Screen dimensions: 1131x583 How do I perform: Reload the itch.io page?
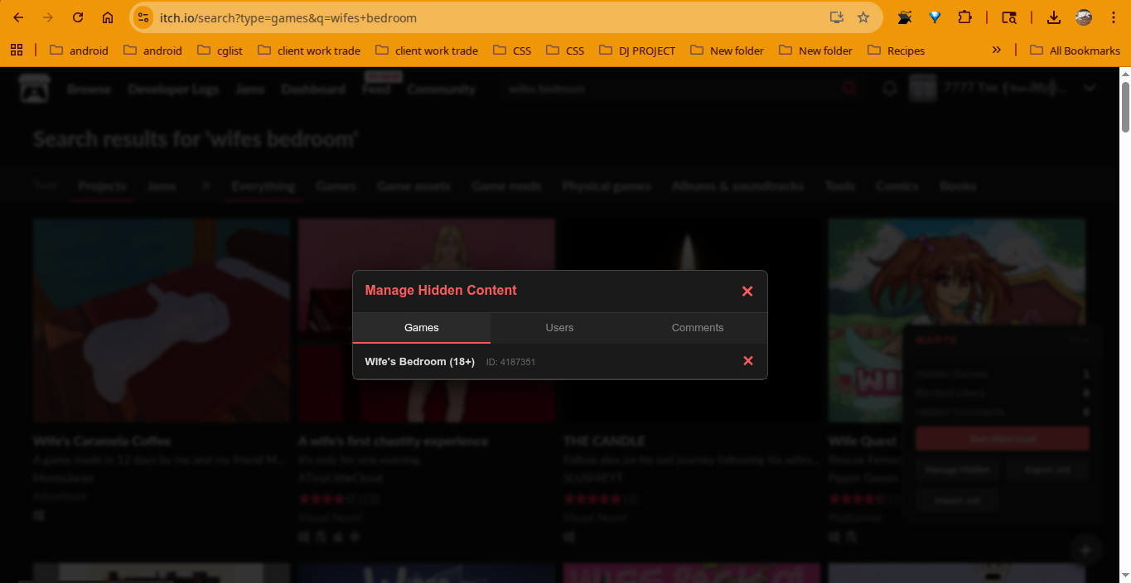point(78,17)
